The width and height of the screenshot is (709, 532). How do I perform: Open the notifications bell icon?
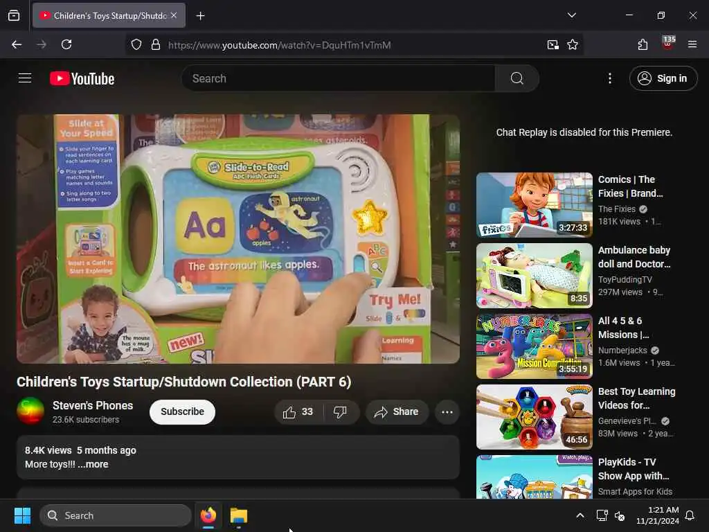click(690, 515)
